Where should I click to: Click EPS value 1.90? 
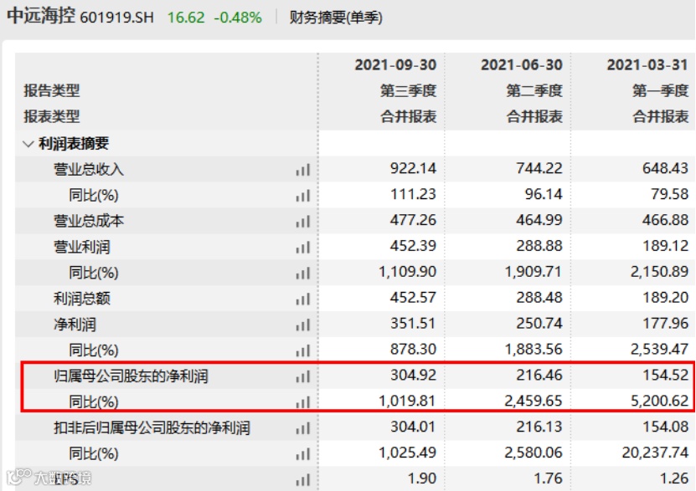pyautogui.click(x=421, y=478)
